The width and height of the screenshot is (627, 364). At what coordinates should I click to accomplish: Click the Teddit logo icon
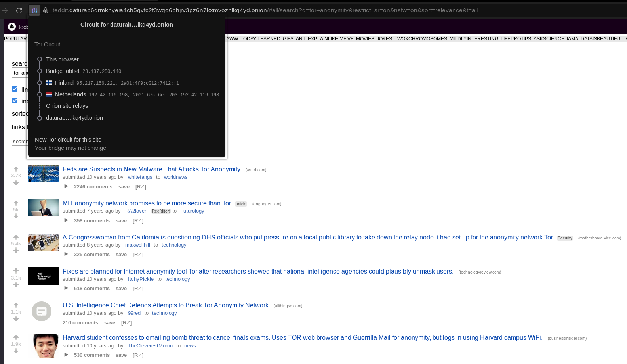pyautogui.click(x=12, y=27)
